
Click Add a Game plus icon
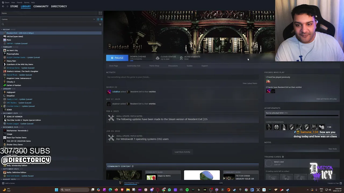[3, 183]
